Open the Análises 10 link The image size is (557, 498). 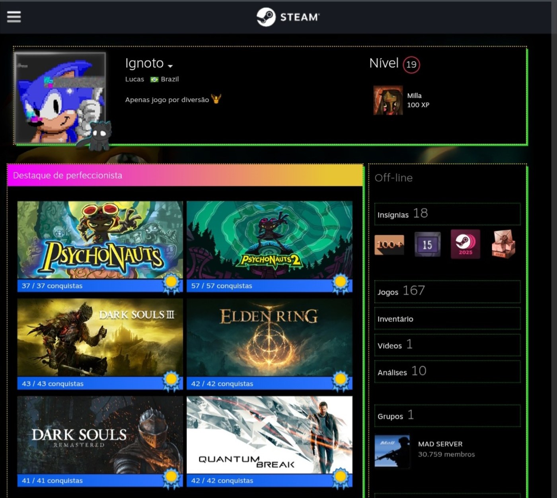[x=447, y=372]
